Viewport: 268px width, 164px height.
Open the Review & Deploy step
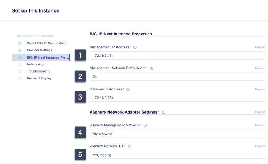[x=39, y=78]
